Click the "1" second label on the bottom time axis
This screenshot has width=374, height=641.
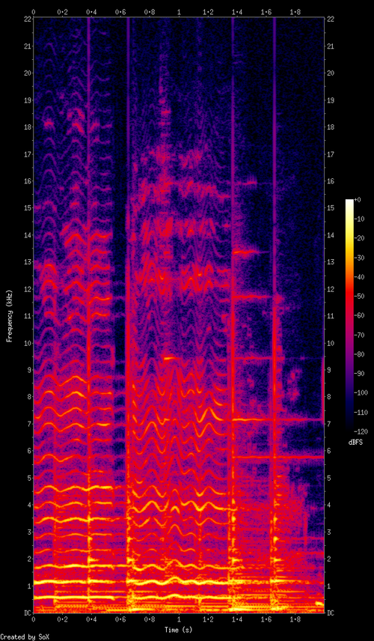179,619
